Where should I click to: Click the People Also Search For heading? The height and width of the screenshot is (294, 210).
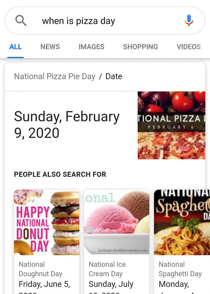point(60,175)
